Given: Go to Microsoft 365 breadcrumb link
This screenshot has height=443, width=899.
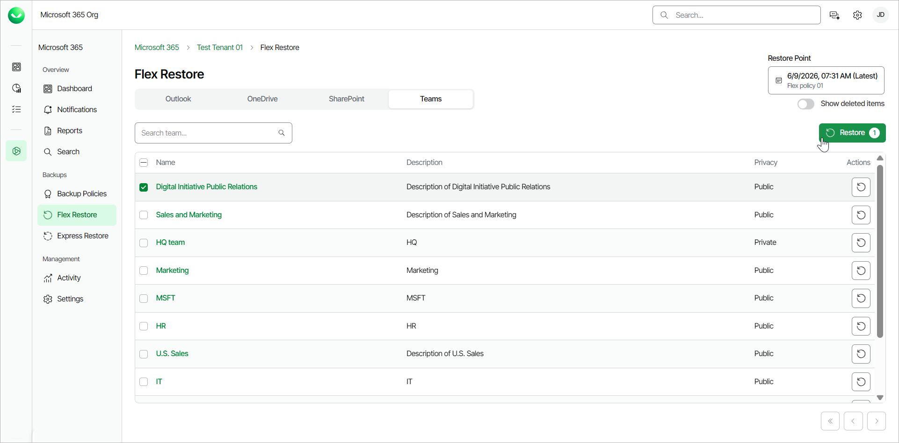Looking at the screenshot, I should pos(157,48).
